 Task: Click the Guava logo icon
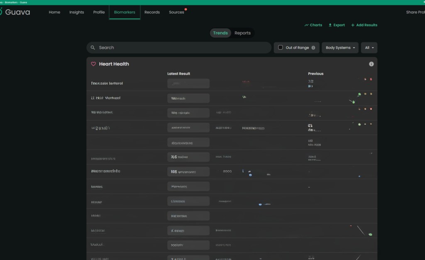click(1, 12)
